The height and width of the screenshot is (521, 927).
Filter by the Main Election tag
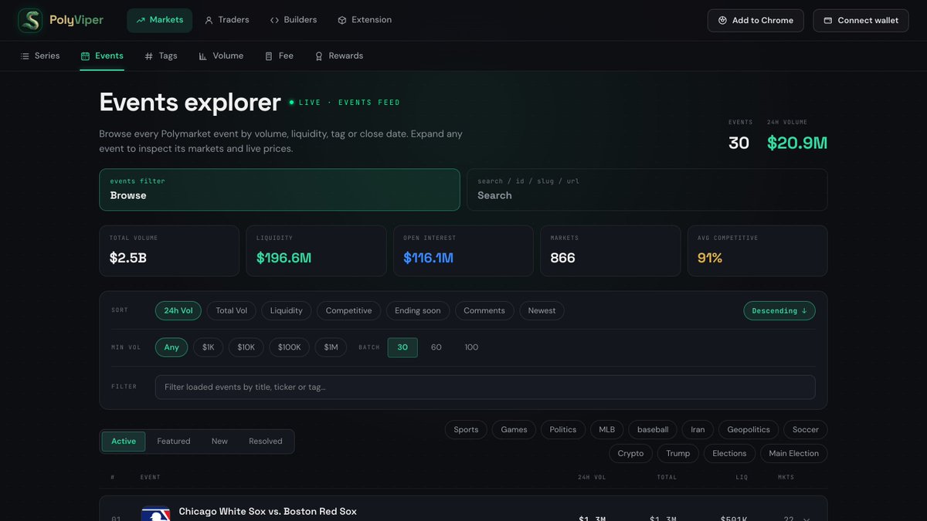pyautogui.click(x=793, y=454)
